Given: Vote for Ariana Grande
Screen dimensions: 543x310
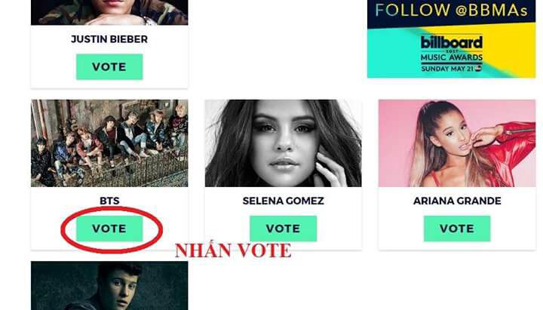Looking at the screenshot, I should pos(457,229).
